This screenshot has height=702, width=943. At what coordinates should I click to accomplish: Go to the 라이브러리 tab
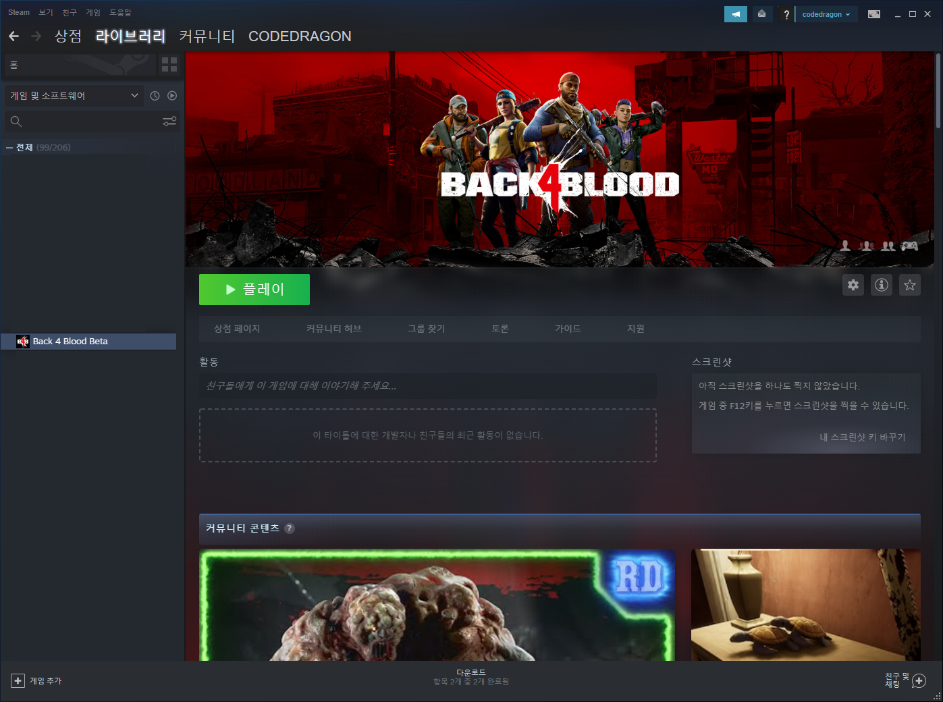(131, 36)
